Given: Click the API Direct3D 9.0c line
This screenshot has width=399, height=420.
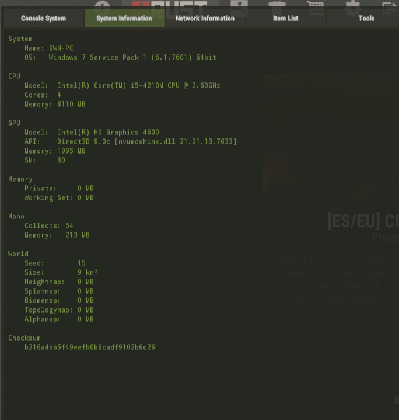Looking at the screenshot, I should pyautogui.click(x=131, y=142).
